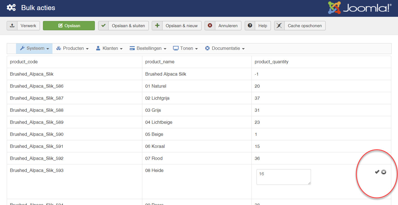The height and width of the screenshot is (205, 398).
Task: Open the Tonen dropdown menu
Action: [x=186, y=48]
